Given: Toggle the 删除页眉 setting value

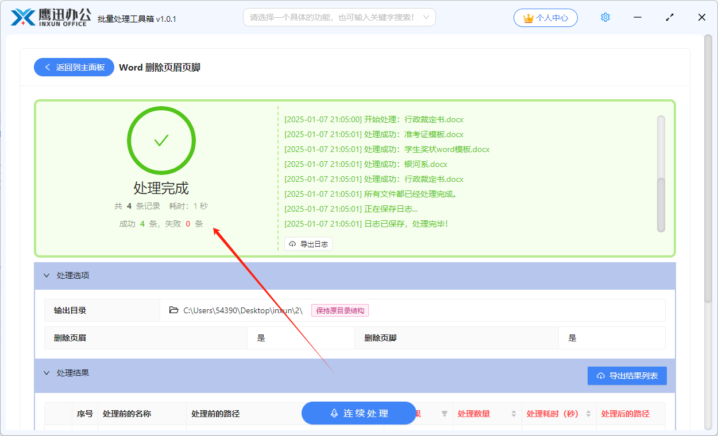Looking at the screenshot, I should pos(261,338).
